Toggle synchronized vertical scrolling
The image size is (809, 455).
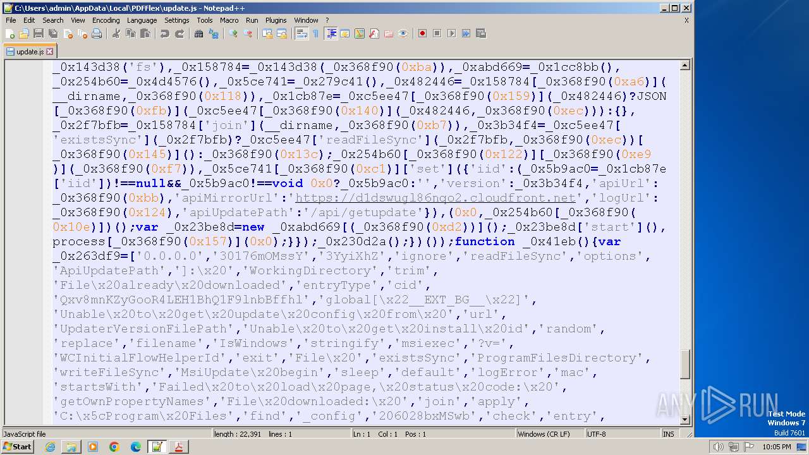click(x=267, y=33)
